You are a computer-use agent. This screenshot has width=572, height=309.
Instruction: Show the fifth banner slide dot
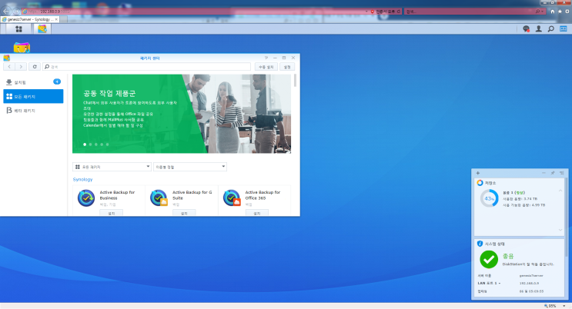click(x=107, y=145)
